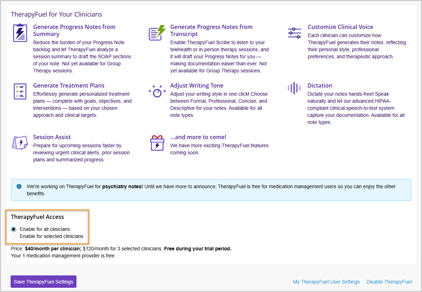Click 'Adjust Writing Tone' heading

[197, 85]
